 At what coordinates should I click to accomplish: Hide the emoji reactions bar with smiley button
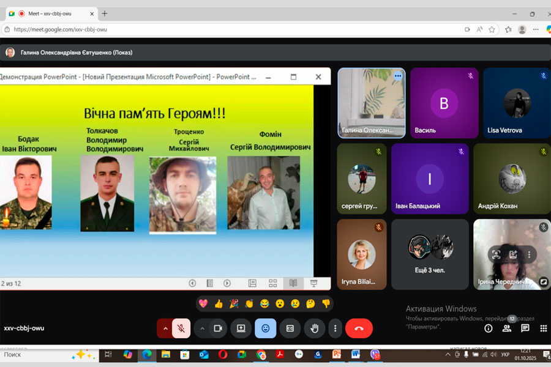[x=266, y=328]
